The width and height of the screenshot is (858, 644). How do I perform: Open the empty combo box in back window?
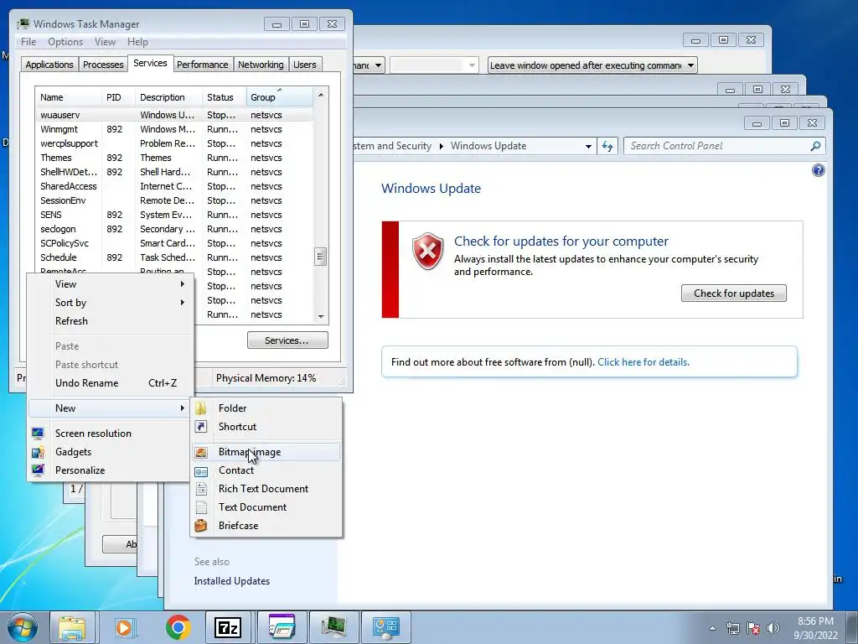click(434, 65)
